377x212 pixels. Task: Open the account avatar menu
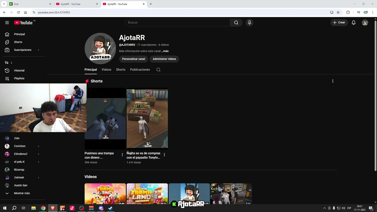tap(365, 23)
